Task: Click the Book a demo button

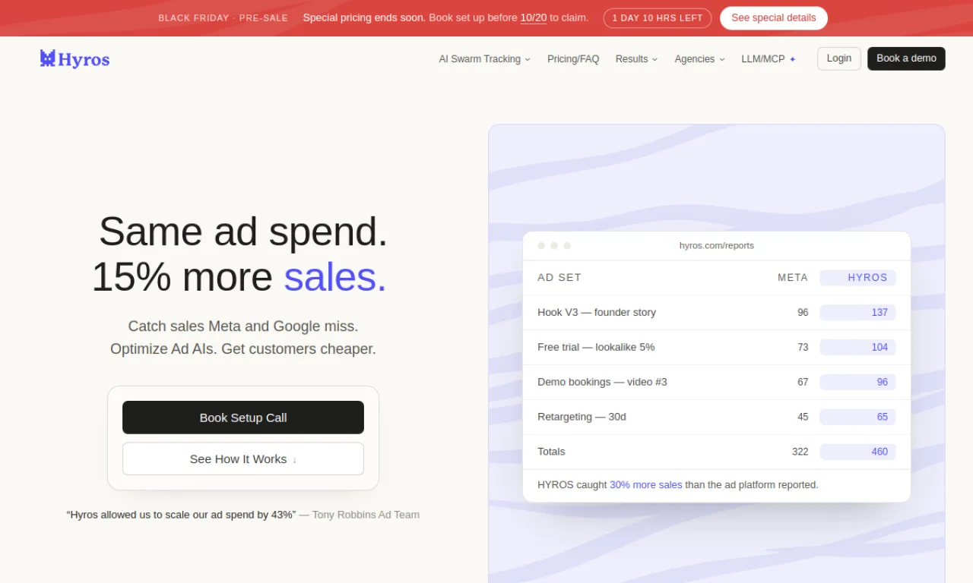Action: click(x=906, y=58)
